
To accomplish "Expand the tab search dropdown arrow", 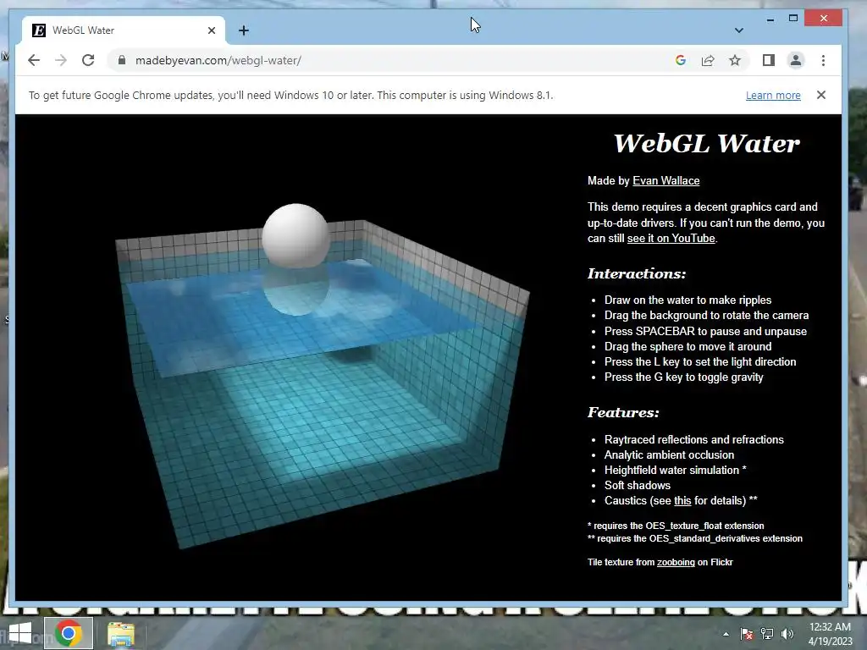I will tap(738, 30).
